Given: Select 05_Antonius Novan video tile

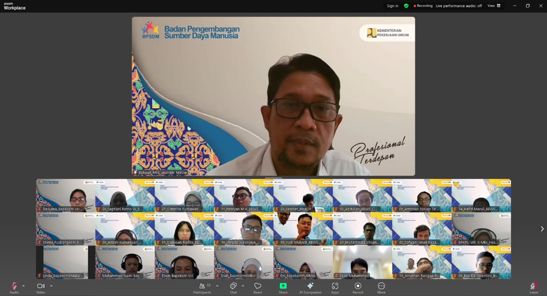Looking at the screenshot, I should click(422, 195).
